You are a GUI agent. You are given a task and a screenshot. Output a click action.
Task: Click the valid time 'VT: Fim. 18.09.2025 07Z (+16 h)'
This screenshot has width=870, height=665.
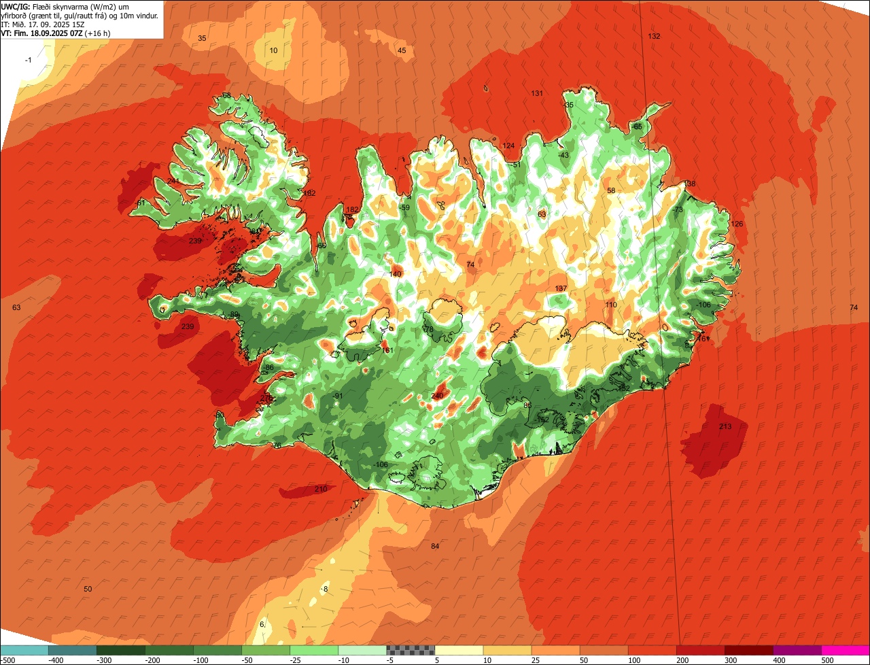coord(56,33)
